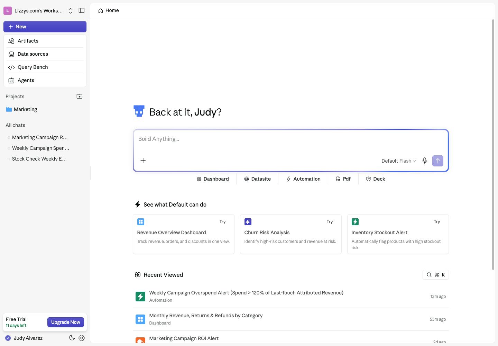This screenshot has height=346, width=498.
Task: Focus the Build Anything input field
Action: point(291,139)
